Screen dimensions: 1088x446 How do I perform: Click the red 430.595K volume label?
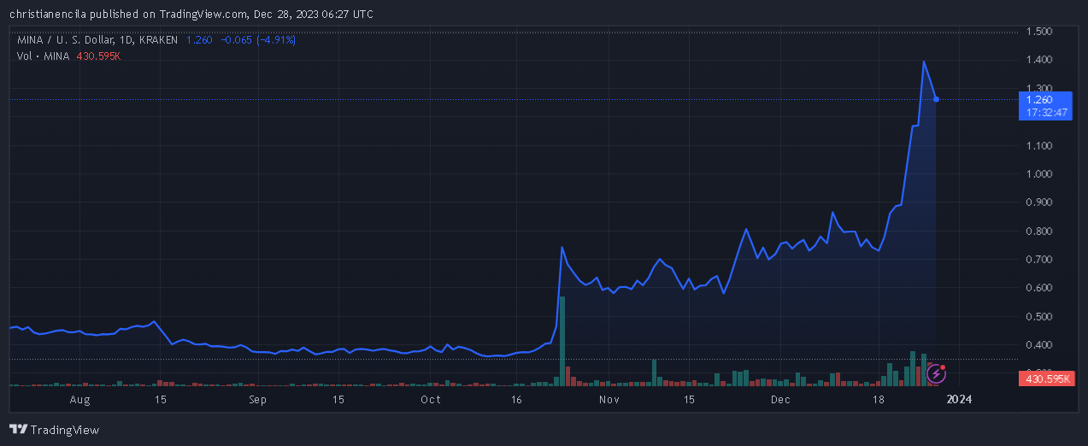1046,379
